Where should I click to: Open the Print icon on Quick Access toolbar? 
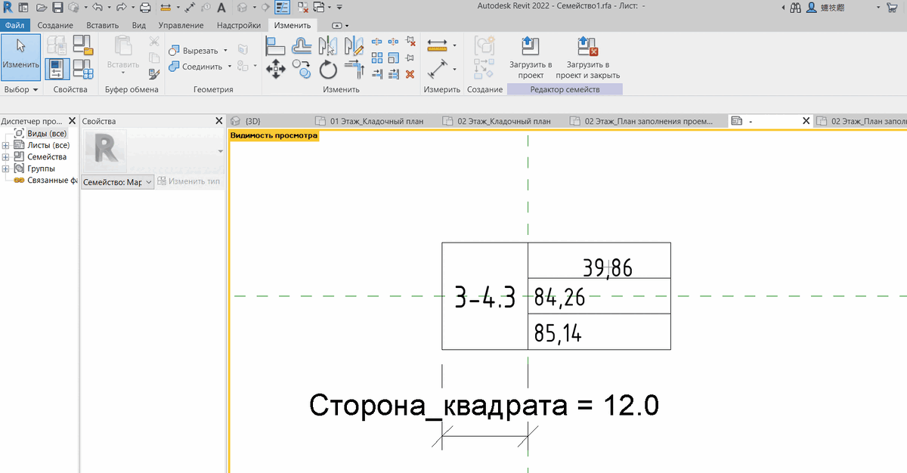pos(145,7)
